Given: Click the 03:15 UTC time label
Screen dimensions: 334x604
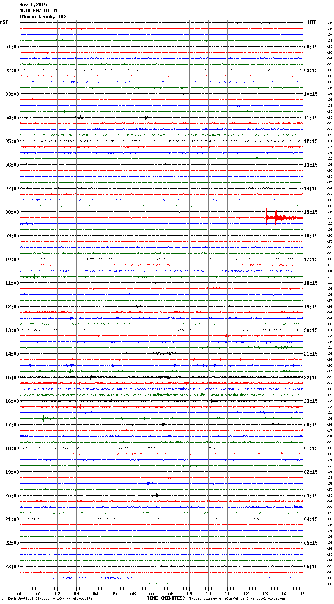Looking at the screenshot, I should point(311,496).
